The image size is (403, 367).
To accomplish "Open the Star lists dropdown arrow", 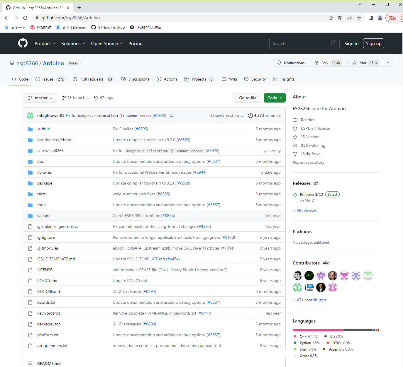I will 388,63.
